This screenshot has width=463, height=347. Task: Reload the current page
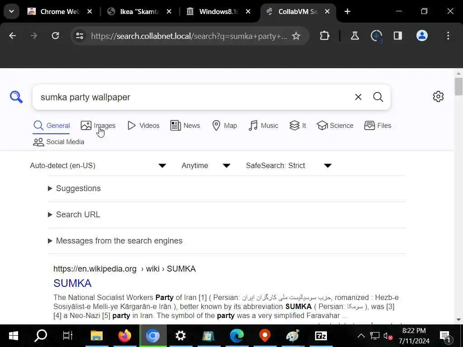55,36
